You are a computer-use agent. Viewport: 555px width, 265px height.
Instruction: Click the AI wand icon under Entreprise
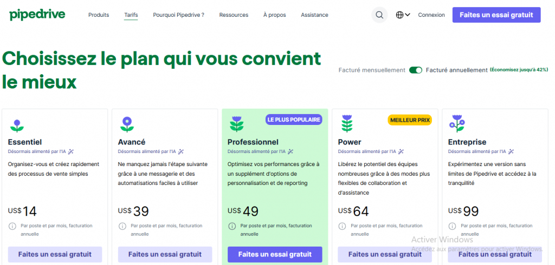tap(511, 151)
